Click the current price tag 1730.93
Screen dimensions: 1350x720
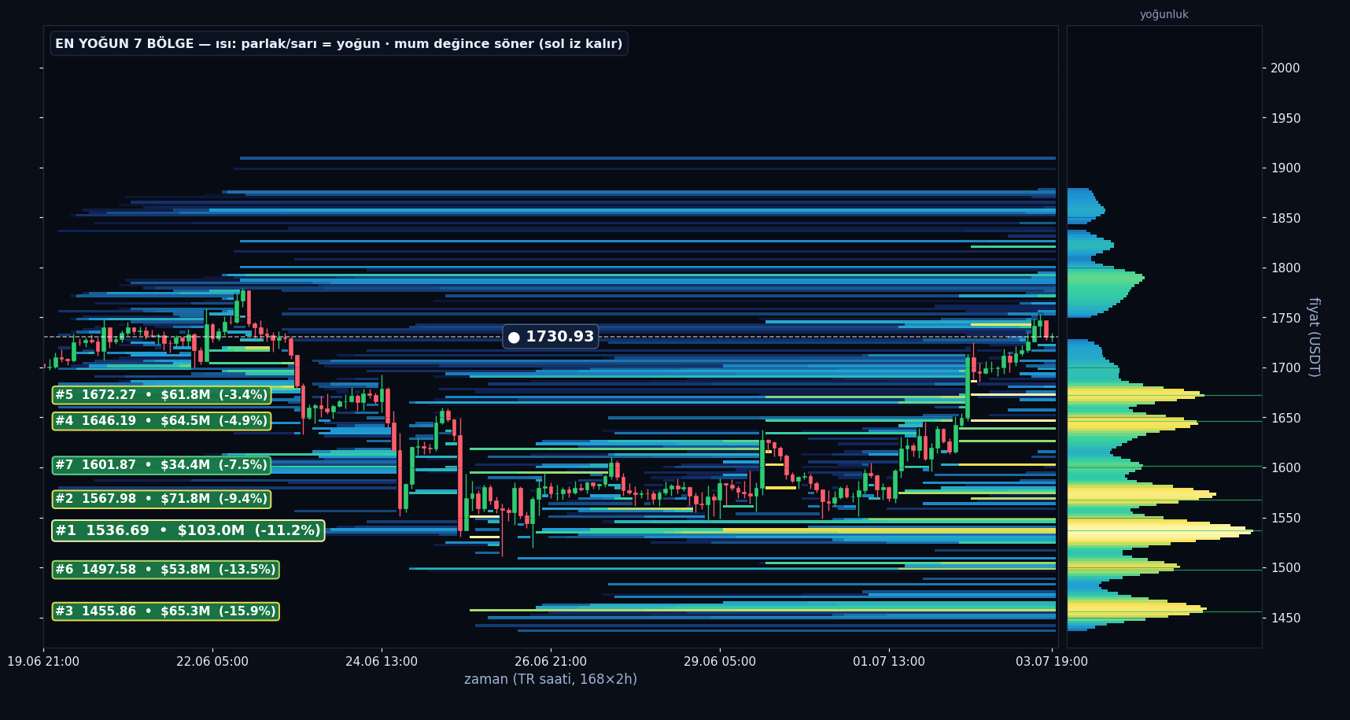click(551, 337)
